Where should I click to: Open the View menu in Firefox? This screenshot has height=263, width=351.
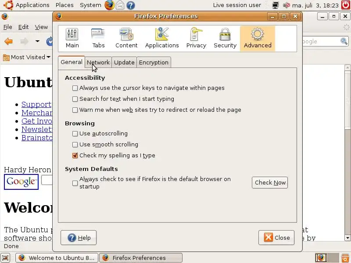tap(41, 27)
